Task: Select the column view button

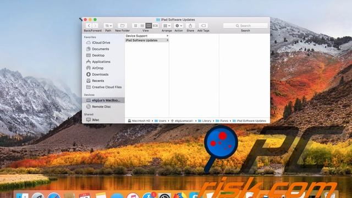Action: pyautogui.click(x=148, y=26)
